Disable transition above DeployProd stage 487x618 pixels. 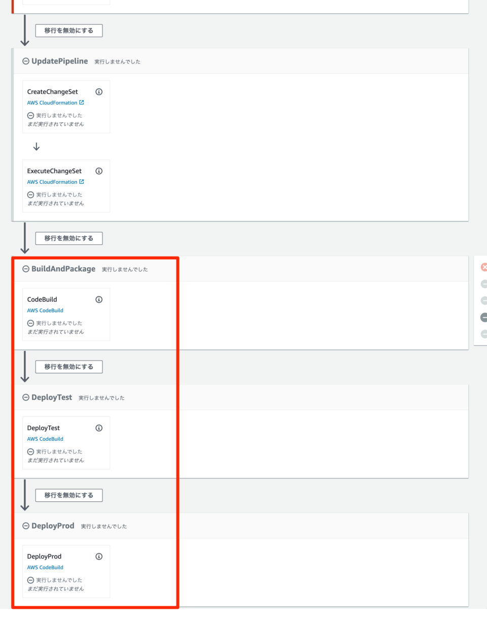(68, 495)
